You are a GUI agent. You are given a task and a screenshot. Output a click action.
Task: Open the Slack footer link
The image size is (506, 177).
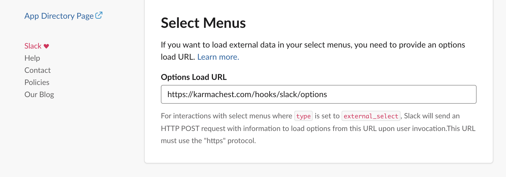(33, 46)
